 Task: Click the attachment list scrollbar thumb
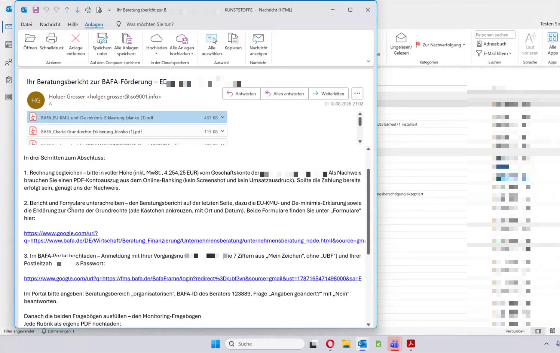pyautogui.click(x=360, y=122)
